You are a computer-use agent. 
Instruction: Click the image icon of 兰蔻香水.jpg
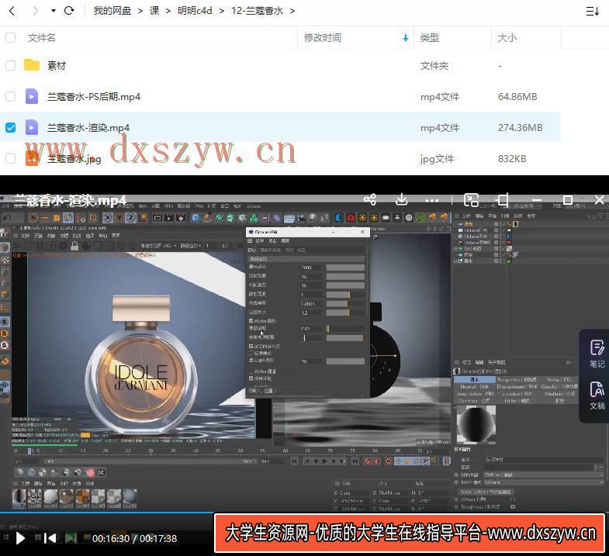tap(32, 158)
